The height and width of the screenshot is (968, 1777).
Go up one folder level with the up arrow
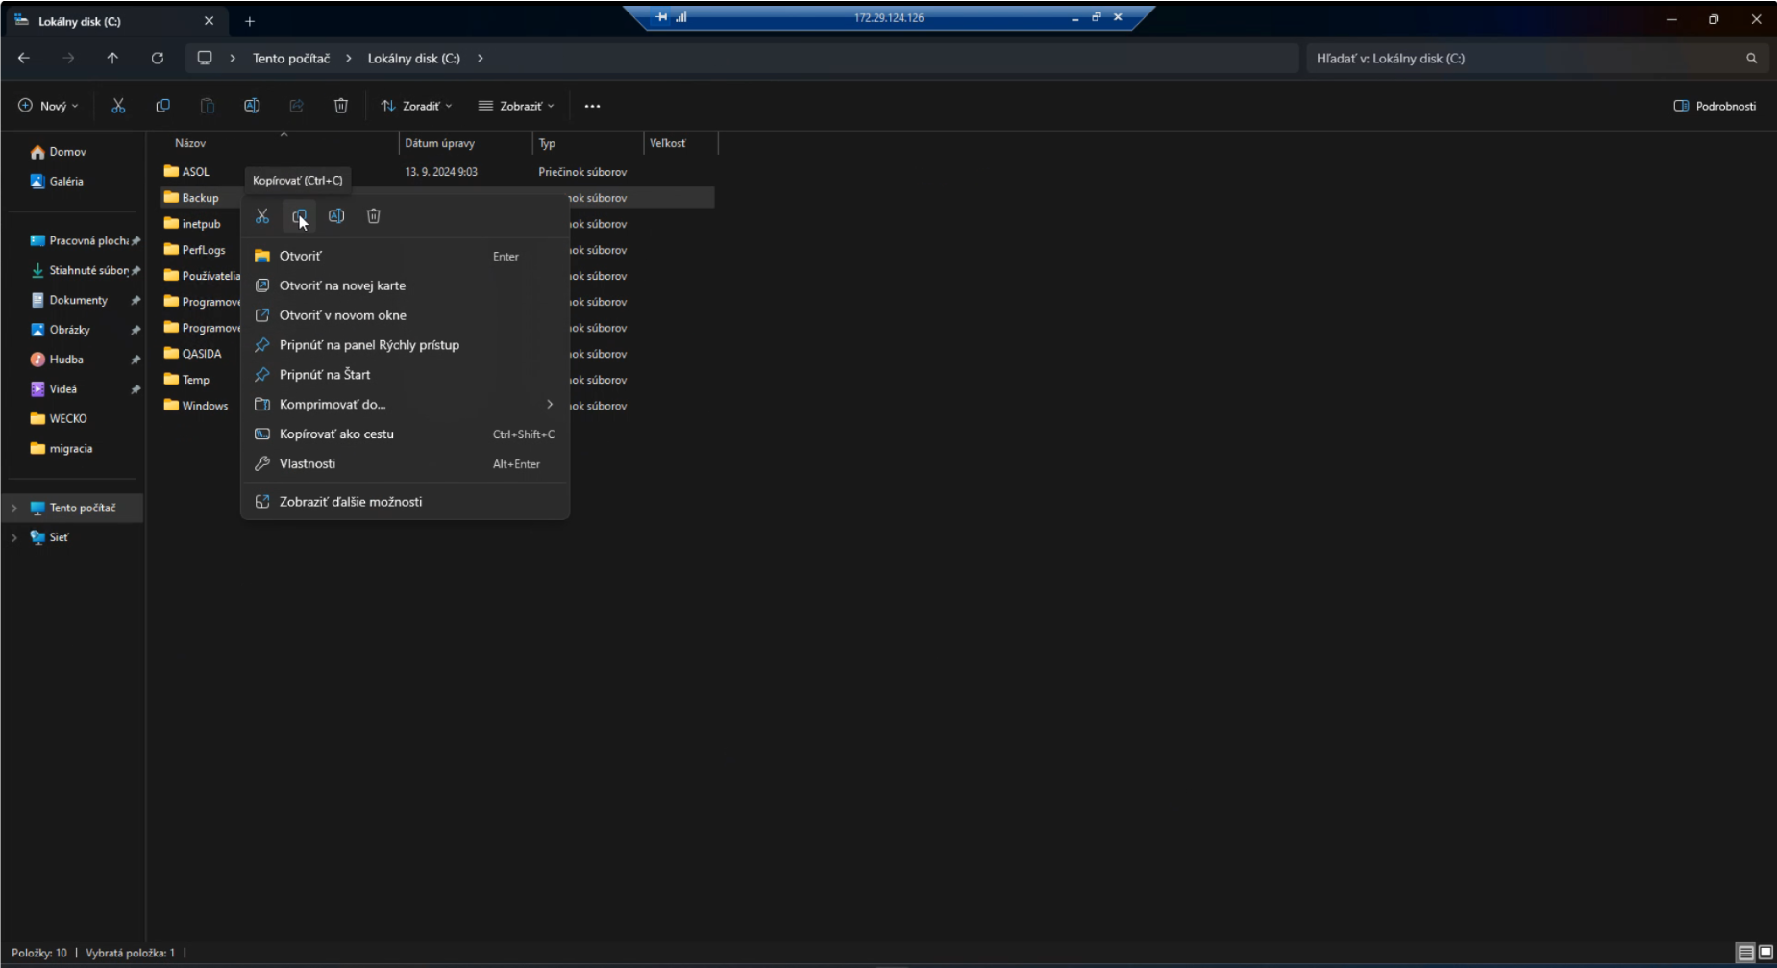tap(112, 59)
